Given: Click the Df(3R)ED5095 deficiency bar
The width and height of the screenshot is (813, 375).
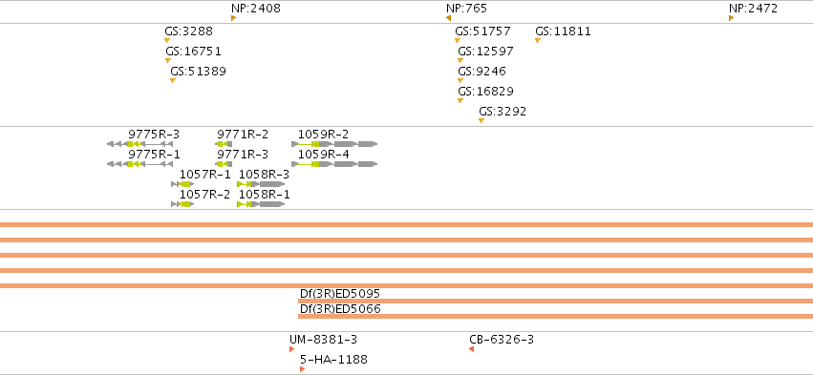Looking at the screenshot, I should coord(555,301).
